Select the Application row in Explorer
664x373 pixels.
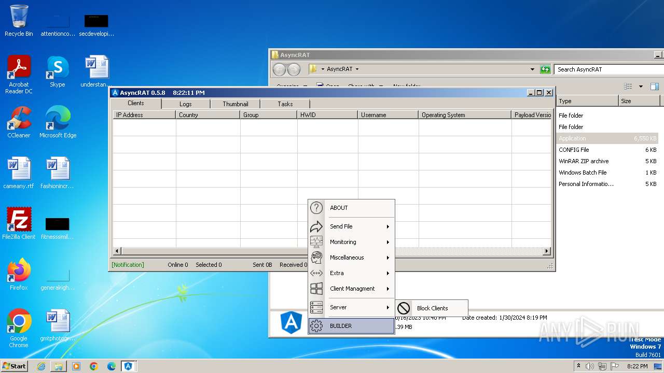607,138
